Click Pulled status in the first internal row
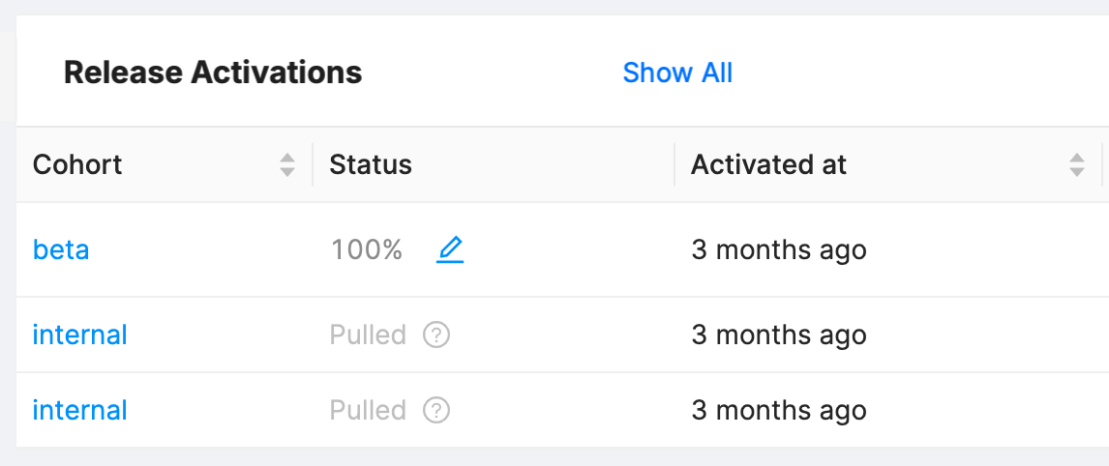 (368, 335)
